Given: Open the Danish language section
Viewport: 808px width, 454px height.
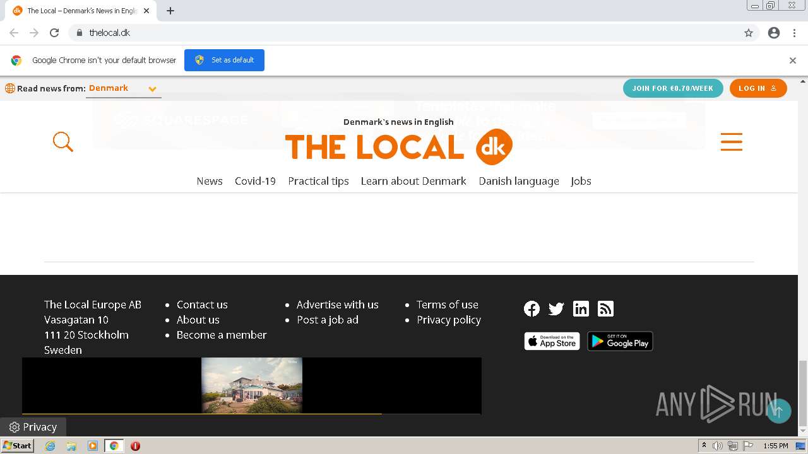Looking at the screenshot, I should point(519,181).
